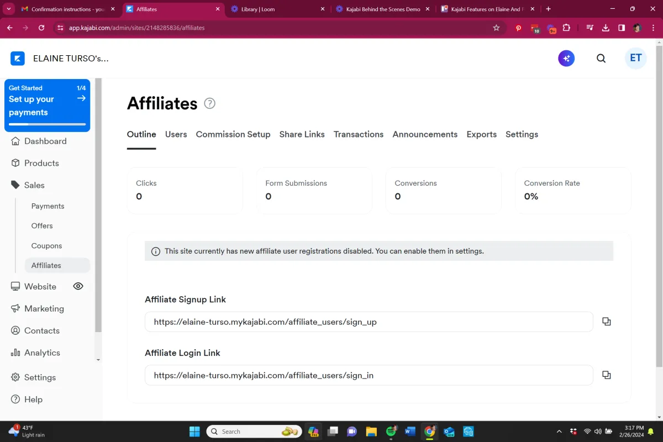Expand the tab search dropdown arrow
This screenshot has height=442, width=663.
click(x=9, y=9)
